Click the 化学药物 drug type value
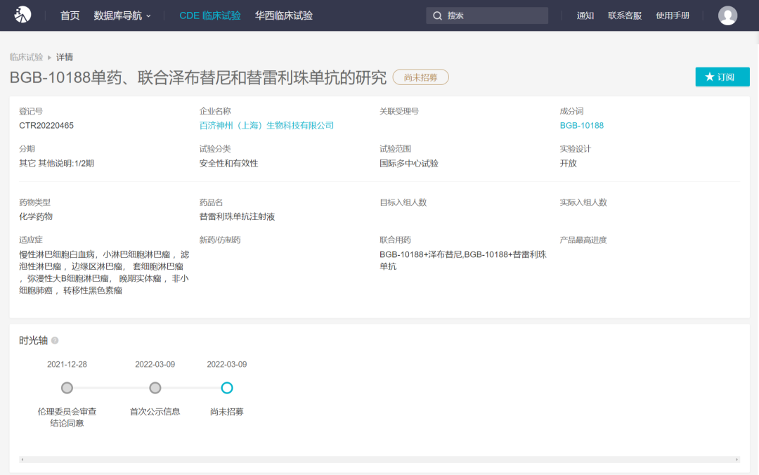 (x=36, y=216)
